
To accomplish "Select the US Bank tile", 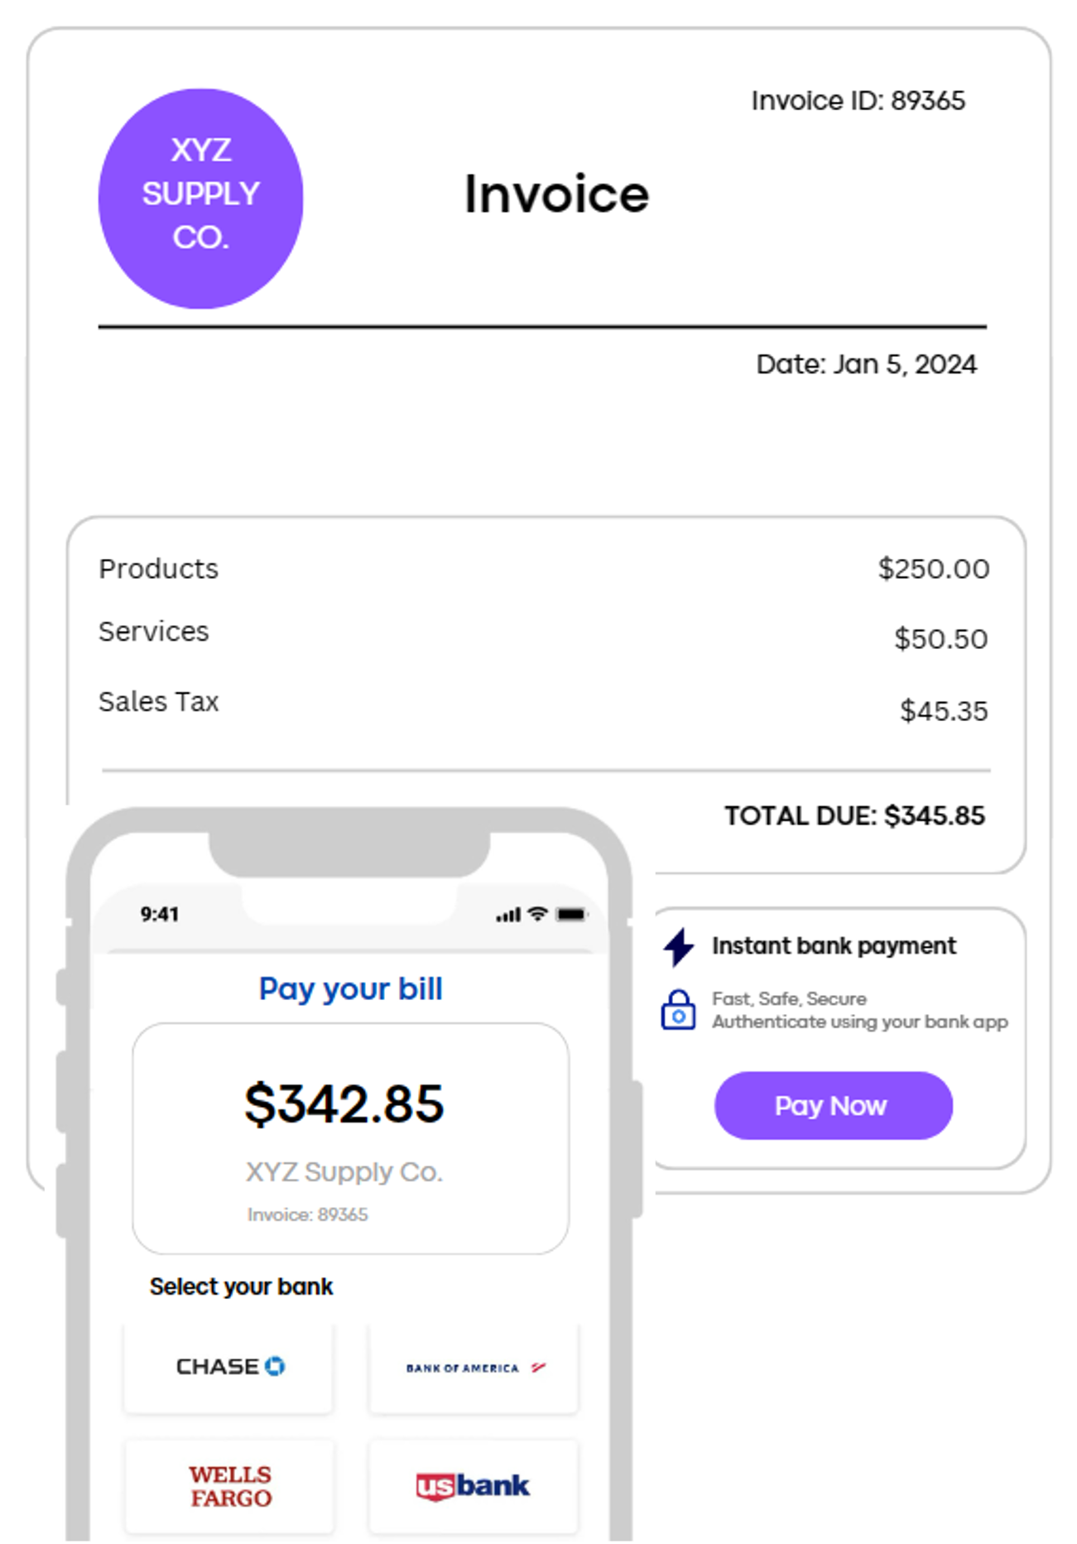I will pyautogui.click(x=474, y=1486).
